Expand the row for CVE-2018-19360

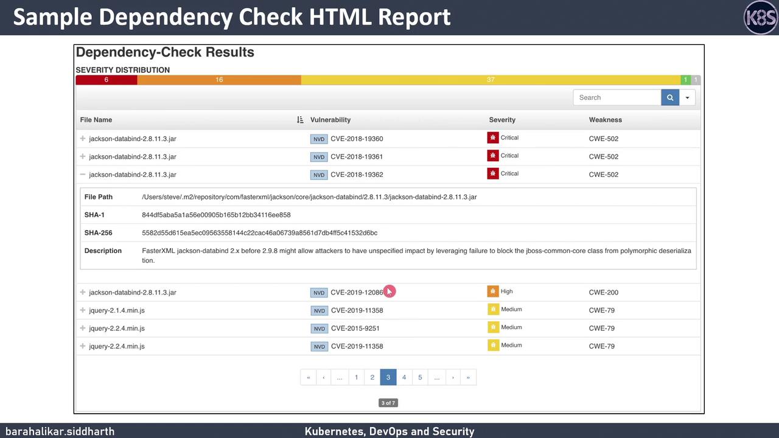pyautogui.click(x=83, y=139)
